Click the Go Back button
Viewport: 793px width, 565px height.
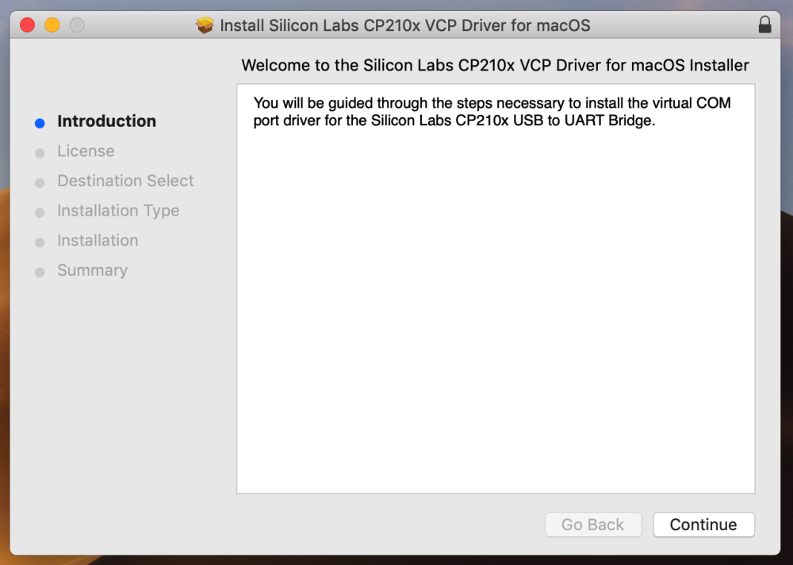point(592,525)
